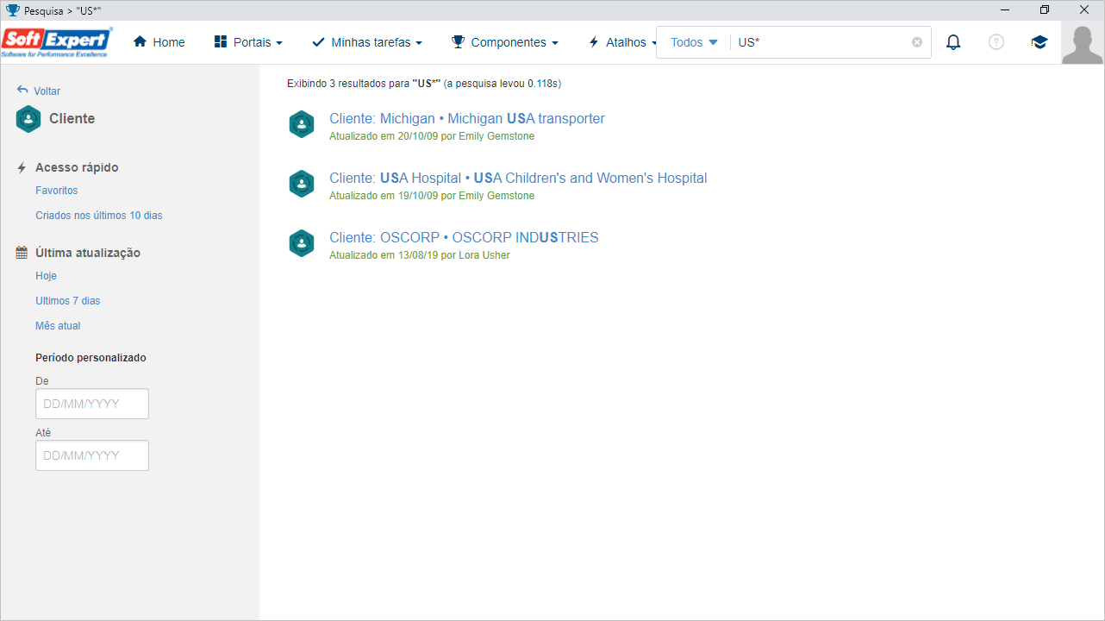
Task: Click the De date field
Action: point(92,404)
